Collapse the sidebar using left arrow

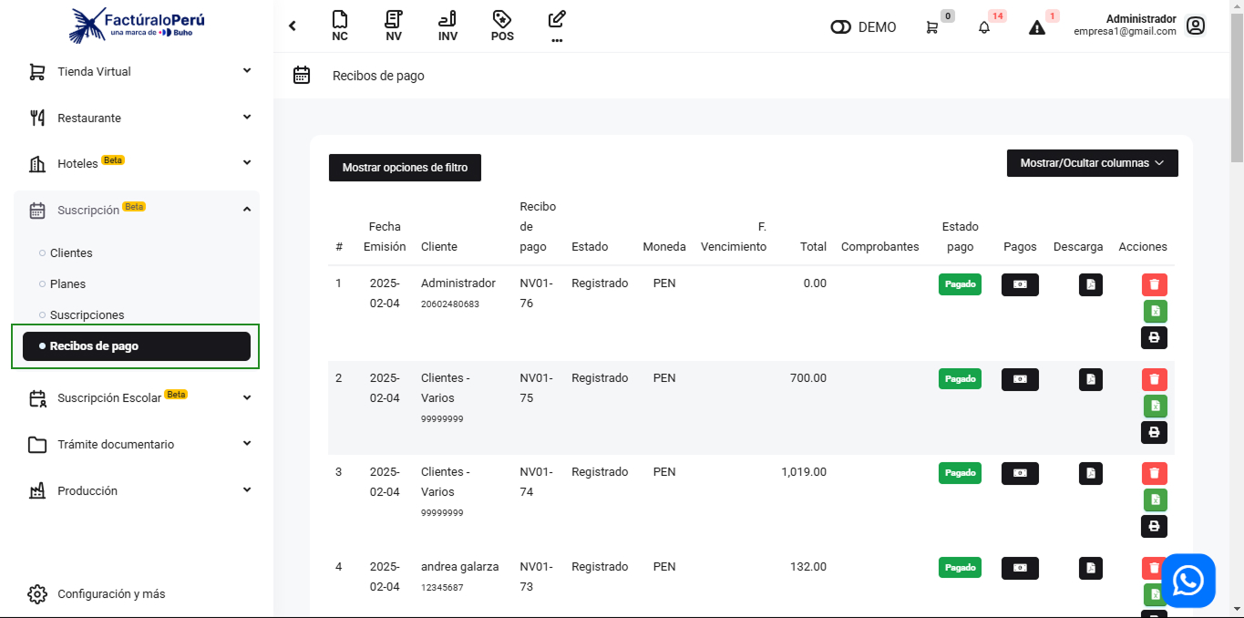pos(293,26)
